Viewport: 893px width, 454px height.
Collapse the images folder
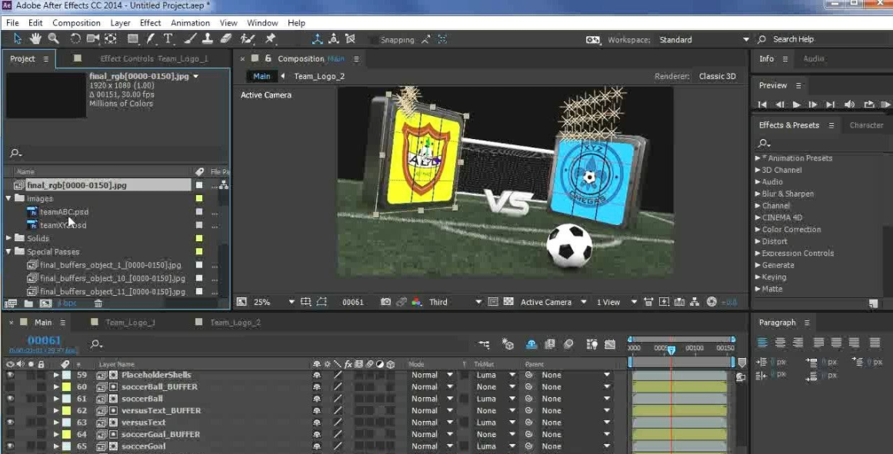(x=8, y=198)
